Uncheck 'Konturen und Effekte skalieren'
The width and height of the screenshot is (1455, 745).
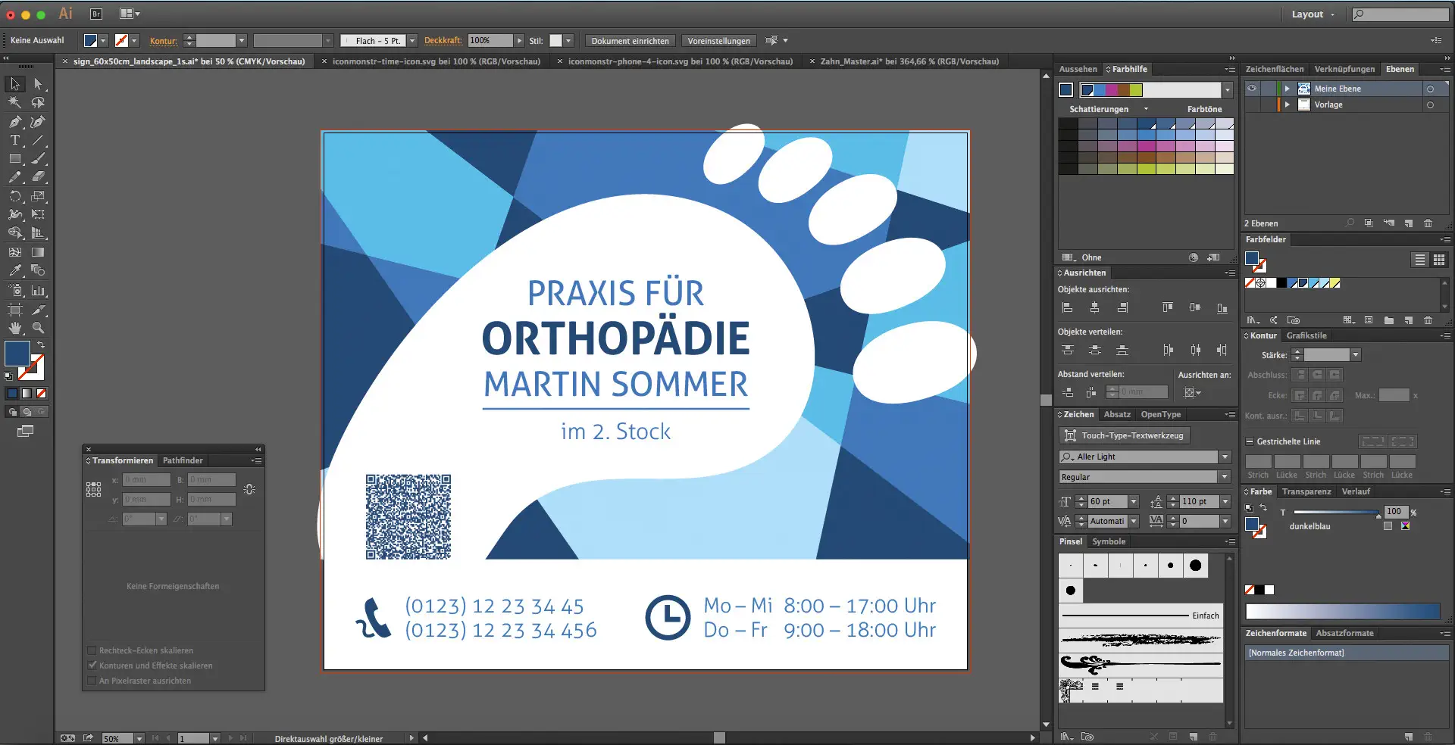[x=92, y=666]
